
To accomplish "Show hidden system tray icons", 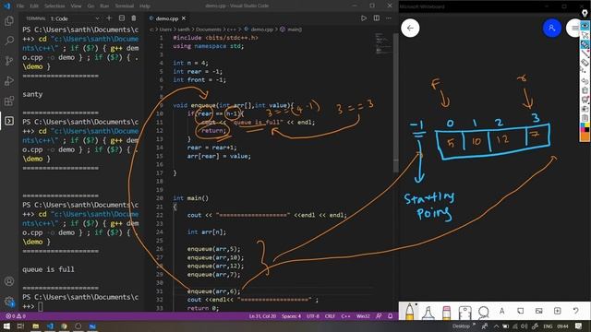I will 496,326.
